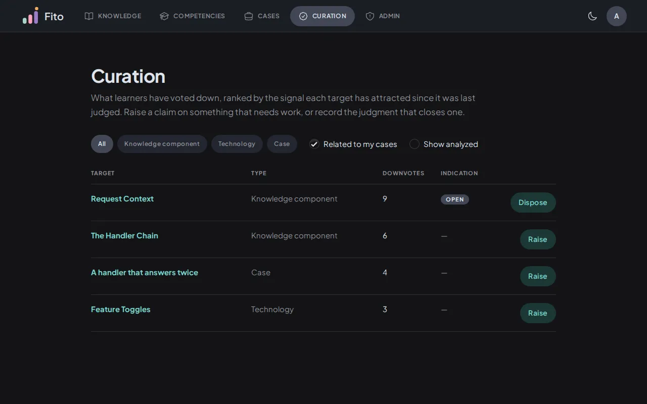Click the Curation checkmark circle icon

point(303,16)
